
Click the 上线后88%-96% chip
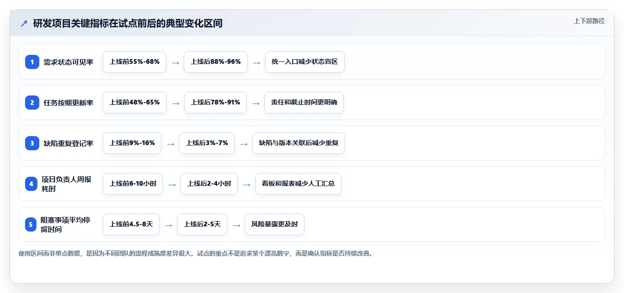click(x=215, y=62)
